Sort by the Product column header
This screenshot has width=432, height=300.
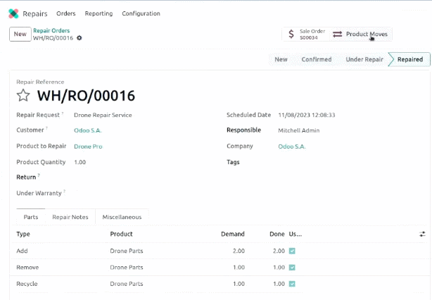[x=121, y=234]
